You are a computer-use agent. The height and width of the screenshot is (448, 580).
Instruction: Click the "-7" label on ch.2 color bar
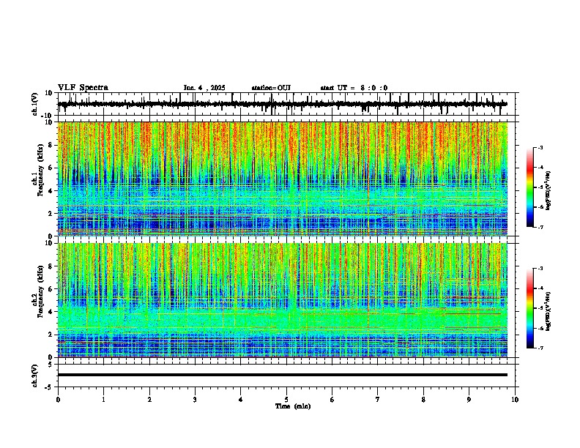click(540, 348)
